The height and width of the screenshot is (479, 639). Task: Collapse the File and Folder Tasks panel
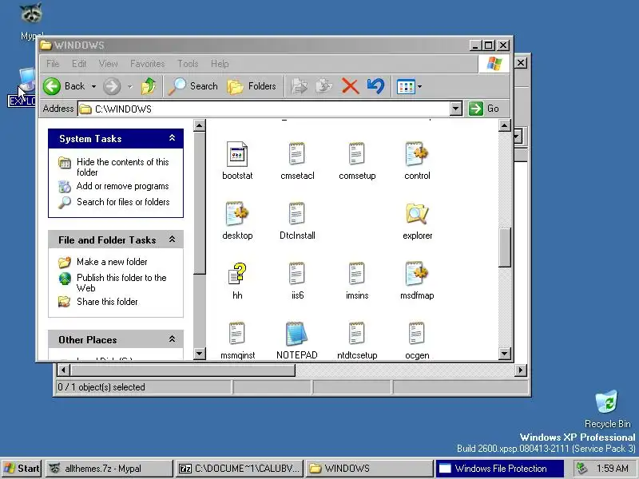pos(172,239)
